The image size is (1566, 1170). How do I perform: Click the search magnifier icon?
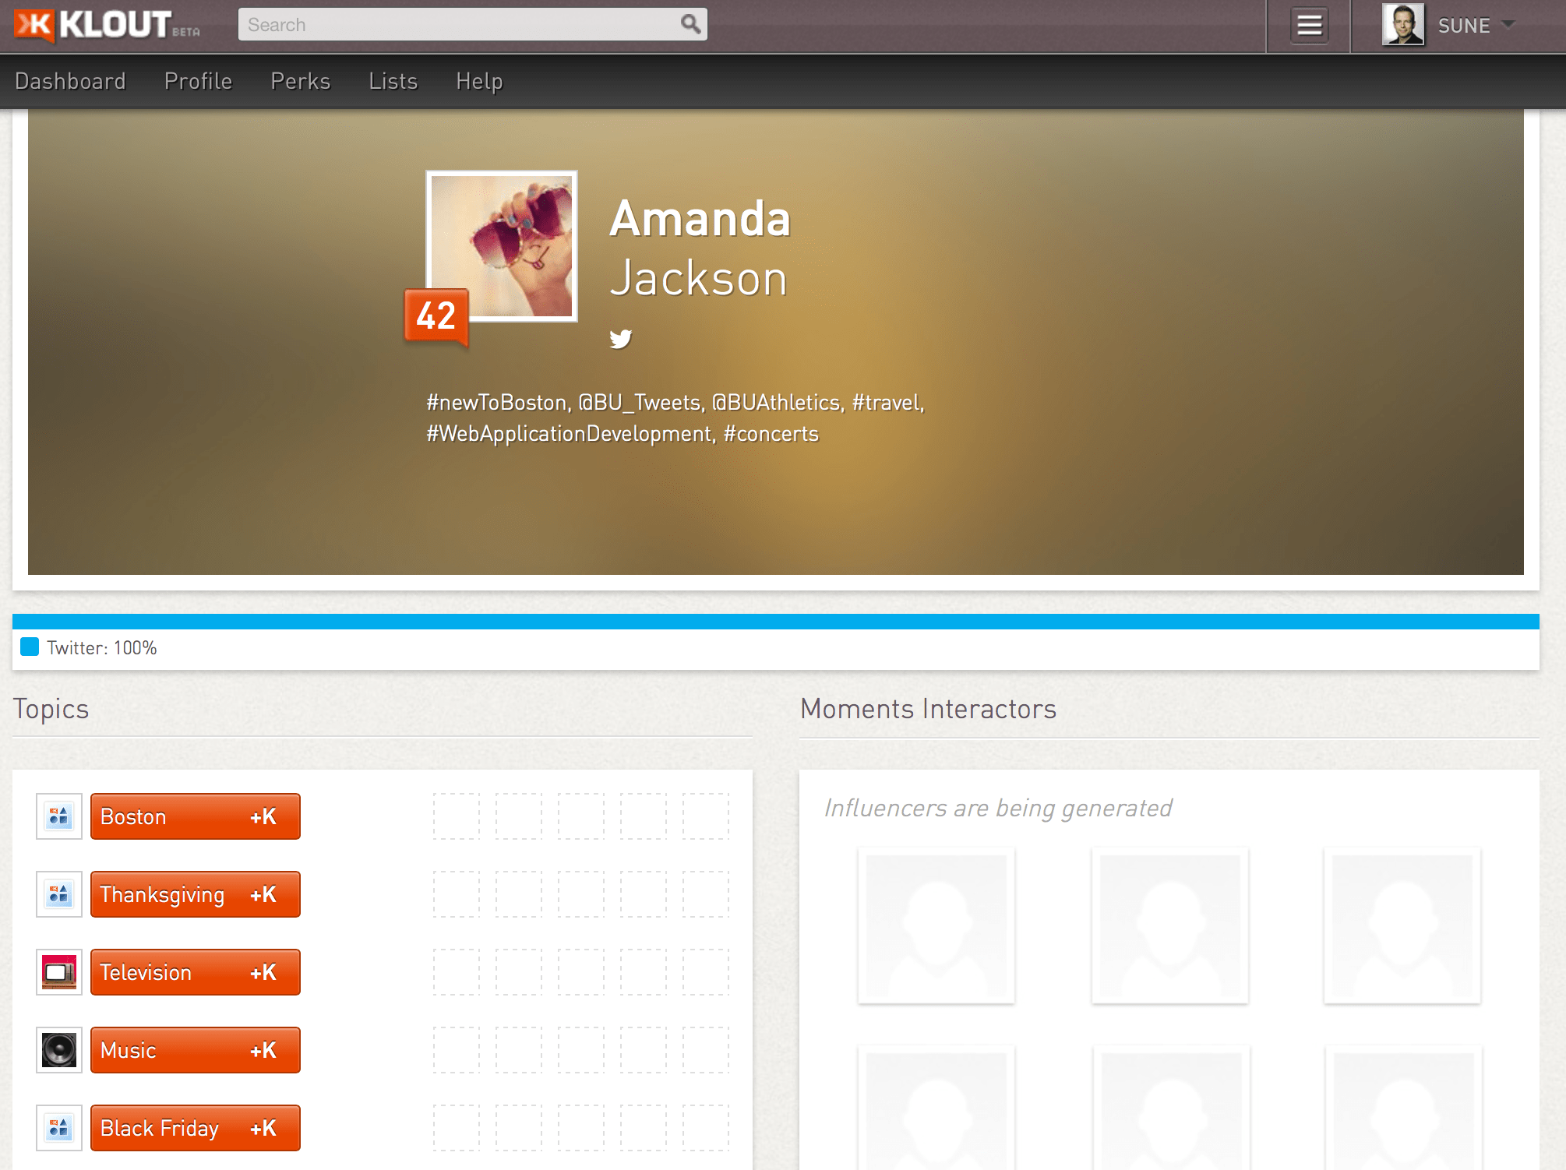point(689,24)
